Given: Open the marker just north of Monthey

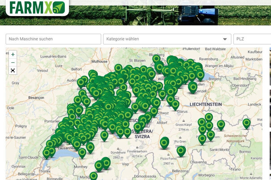Looking at the screenshot, I should 82,153.
